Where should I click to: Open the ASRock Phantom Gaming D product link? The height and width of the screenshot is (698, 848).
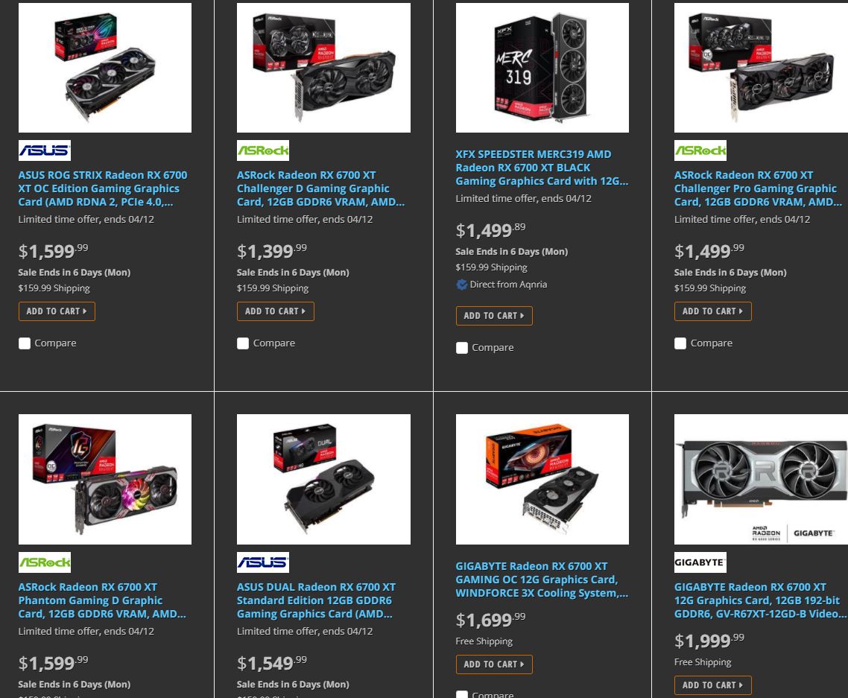[x=102, y=600]
